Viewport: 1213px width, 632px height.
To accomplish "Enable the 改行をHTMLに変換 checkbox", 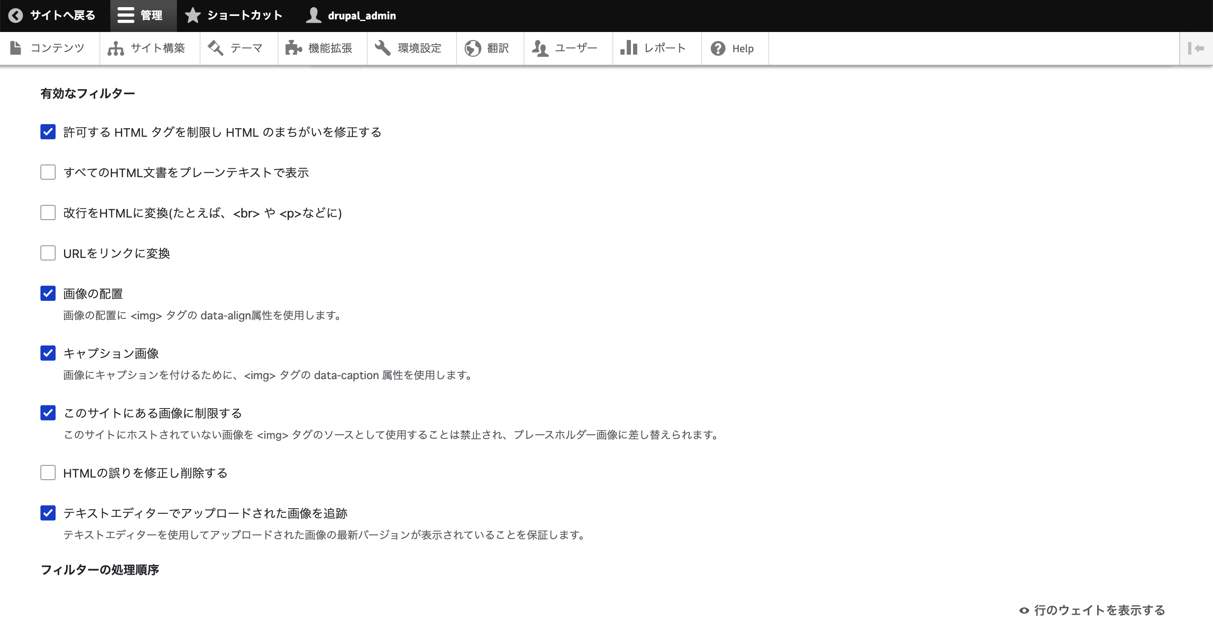I will [48, 212].
